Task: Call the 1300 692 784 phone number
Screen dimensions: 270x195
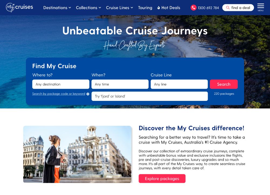Action: [208, 8]
